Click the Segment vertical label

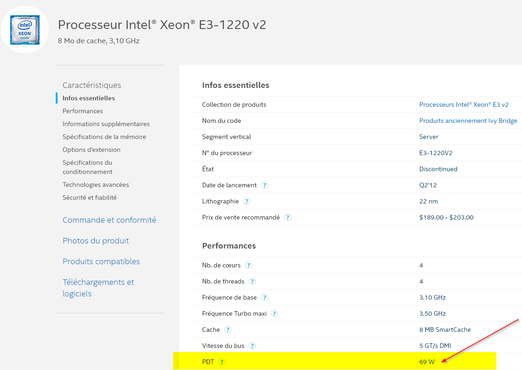226,137
